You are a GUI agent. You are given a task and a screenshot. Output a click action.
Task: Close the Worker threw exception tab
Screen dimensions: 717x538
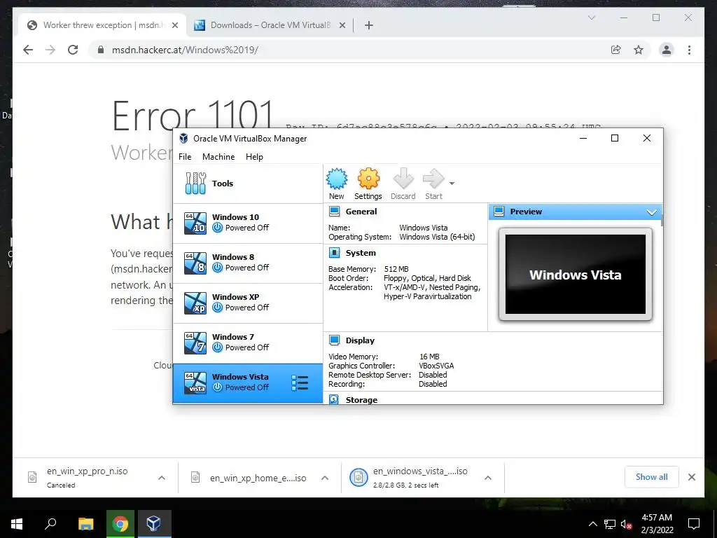tap(174, 26)
